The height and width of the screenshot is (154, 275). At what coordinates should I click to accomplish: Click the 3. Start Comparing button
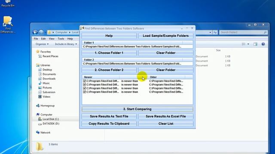(x=137, y=109)
